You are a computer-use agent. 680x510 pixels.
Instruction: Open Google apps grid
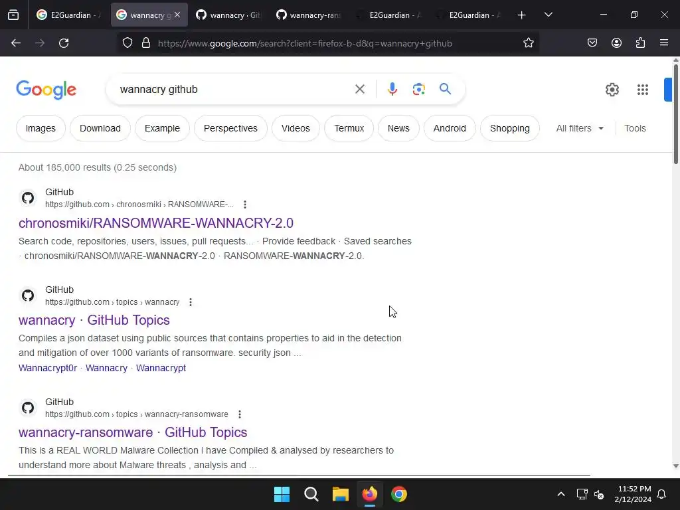coord(643,90)
